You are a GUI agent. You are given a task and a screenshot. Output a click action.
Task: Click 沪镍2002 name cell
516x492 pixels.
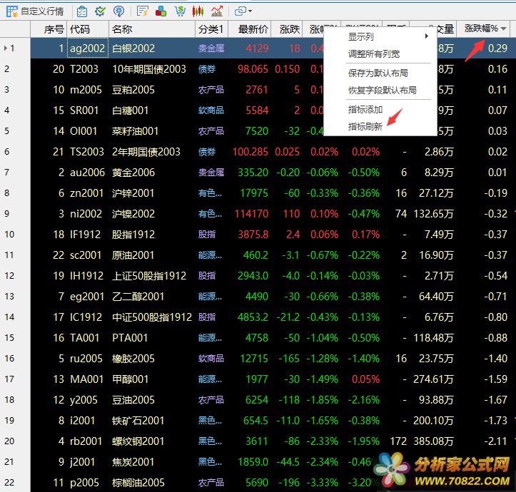click(133, 214)
